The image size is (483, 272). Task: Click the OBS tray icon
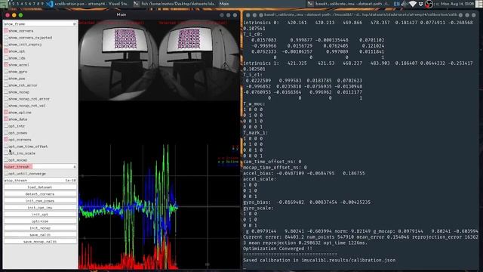click(429, 4)
